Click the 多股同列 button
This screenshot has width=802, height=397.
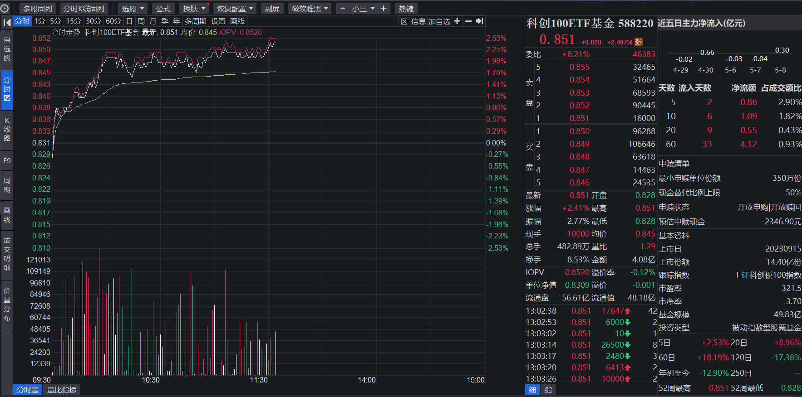coord(38,9)
